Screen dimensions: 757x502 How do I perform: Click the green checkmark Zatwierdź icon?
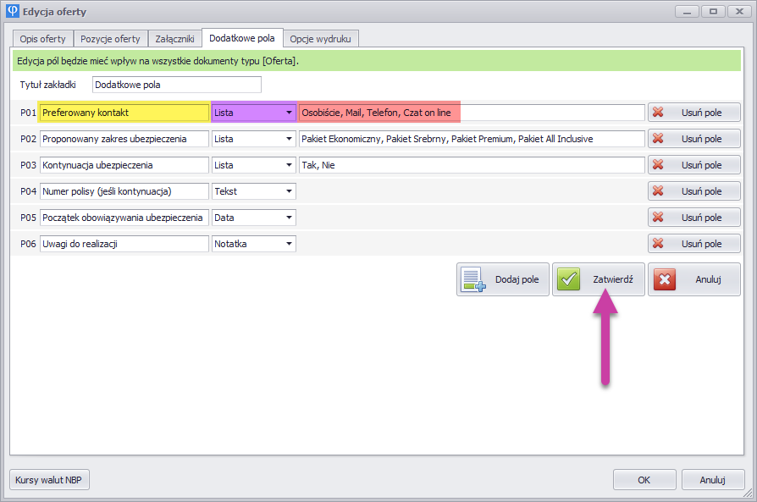coord(569,279)
